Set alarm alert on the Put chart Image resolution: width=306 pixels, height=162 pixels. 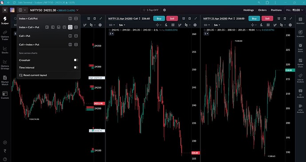coord(279,19)
